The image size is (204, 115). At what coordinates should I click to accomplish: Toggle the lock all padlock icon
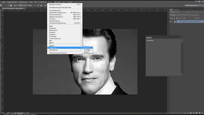[184, 18]
